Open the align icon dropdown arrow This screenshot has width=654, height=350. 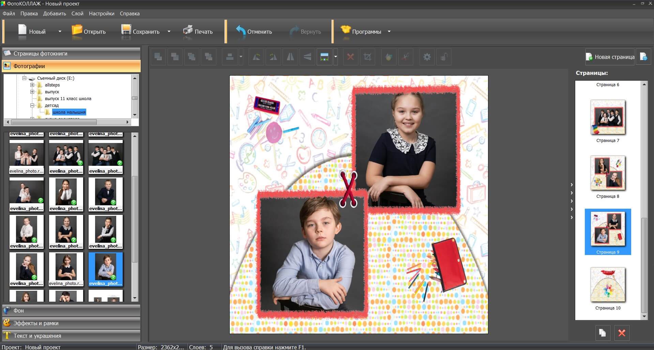pyautogui.click(x=241, y=57)
